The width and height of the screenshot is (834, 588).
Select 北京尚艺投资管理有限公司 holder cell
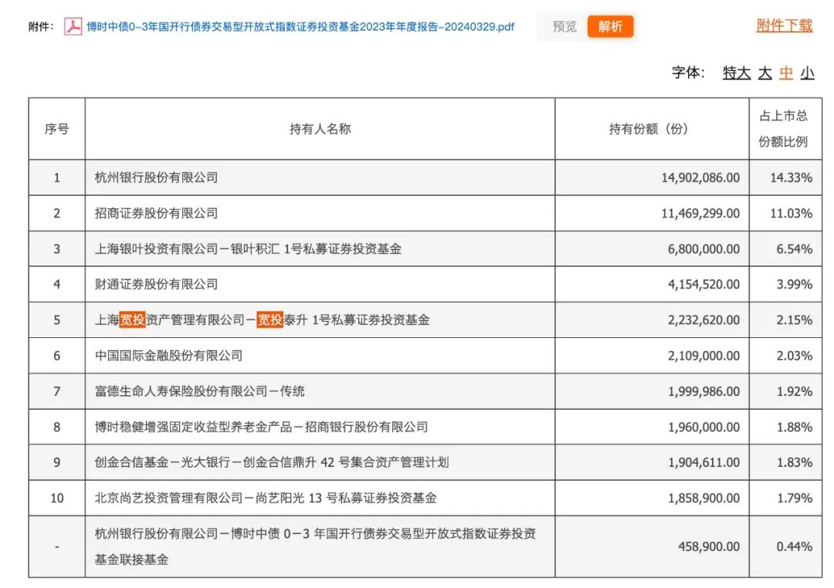(320, 498)
